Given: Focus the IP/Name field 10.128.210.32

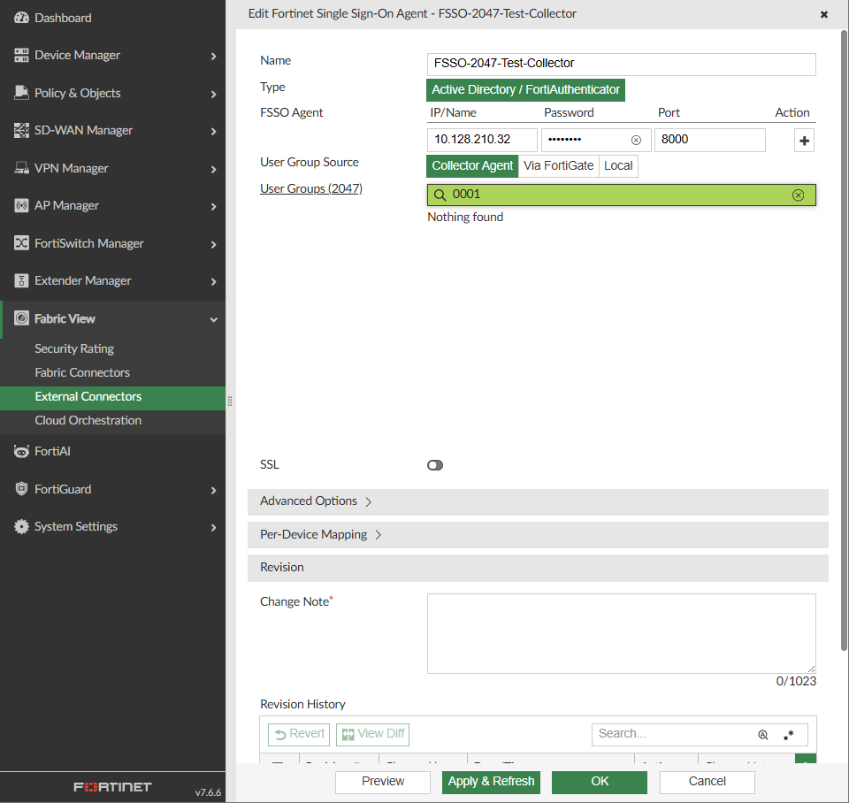Looking at the screenshot, I should point(482,141).
